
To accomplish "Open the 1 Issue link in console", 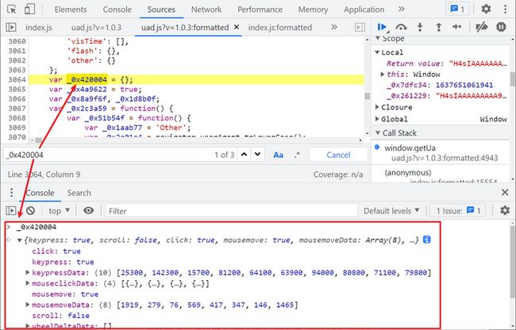I will (x=458, y=211).
